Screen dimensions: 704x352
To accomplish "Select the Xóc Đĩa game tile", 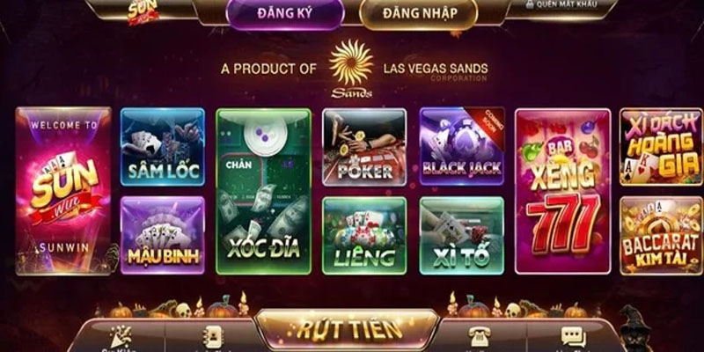I will 263,191.
